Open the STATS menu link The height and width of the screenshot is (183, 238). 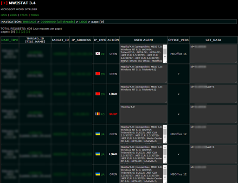tap(24, 15)
